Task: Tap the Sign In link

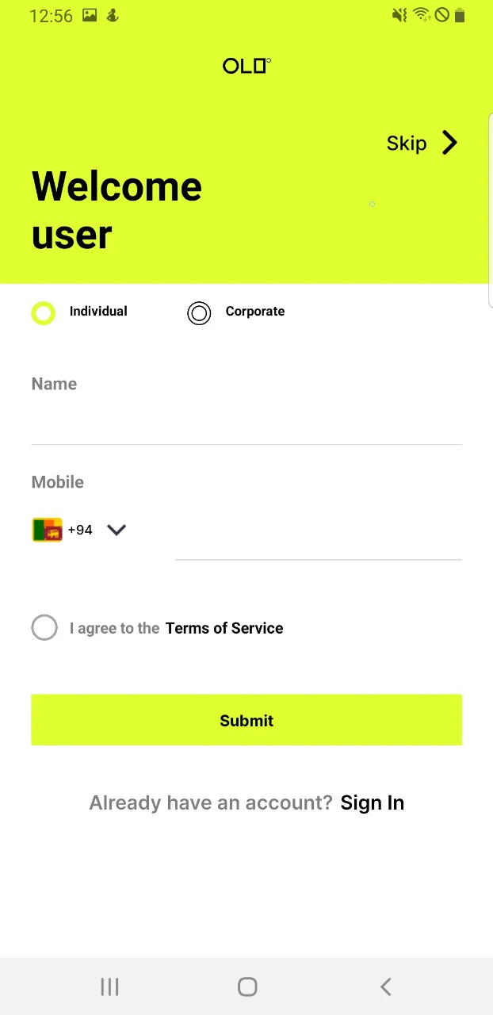Action: (x=372, y=802)
